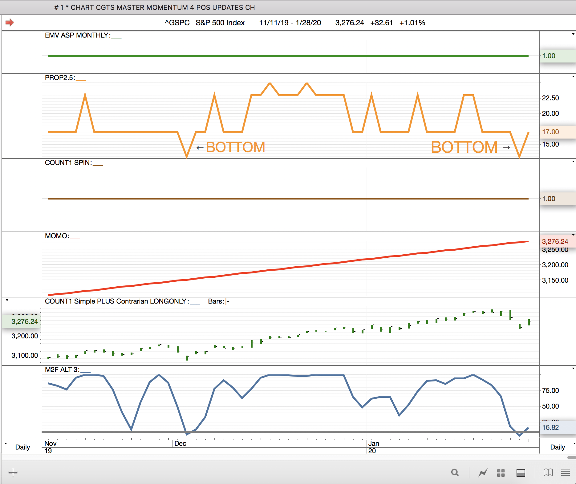The width and height of the screenshot is (576, 484).
Task: Click the red arrow icon beside the symbol header
Action: pos(10,22)
